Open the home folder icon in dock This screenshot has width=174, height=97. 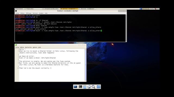98,87
